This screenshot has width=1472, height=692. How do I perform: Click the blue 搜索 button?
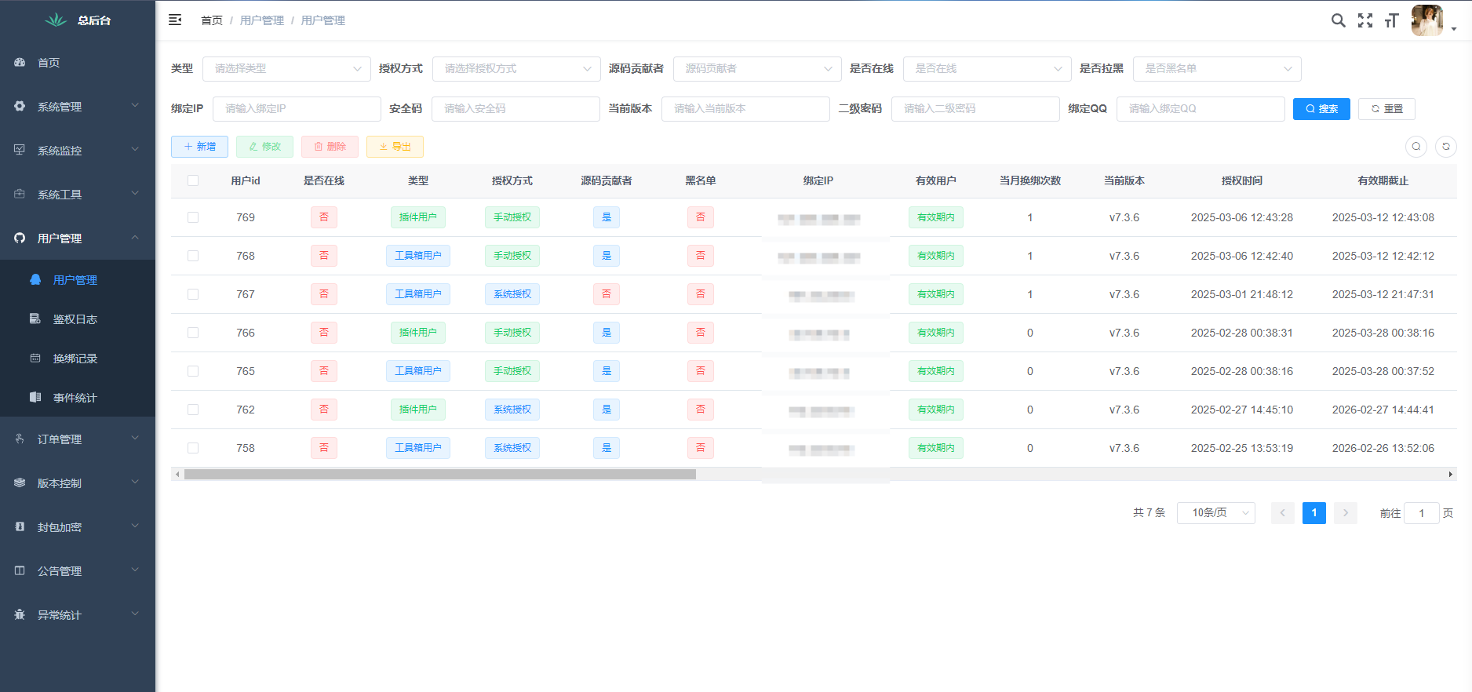1321,109
